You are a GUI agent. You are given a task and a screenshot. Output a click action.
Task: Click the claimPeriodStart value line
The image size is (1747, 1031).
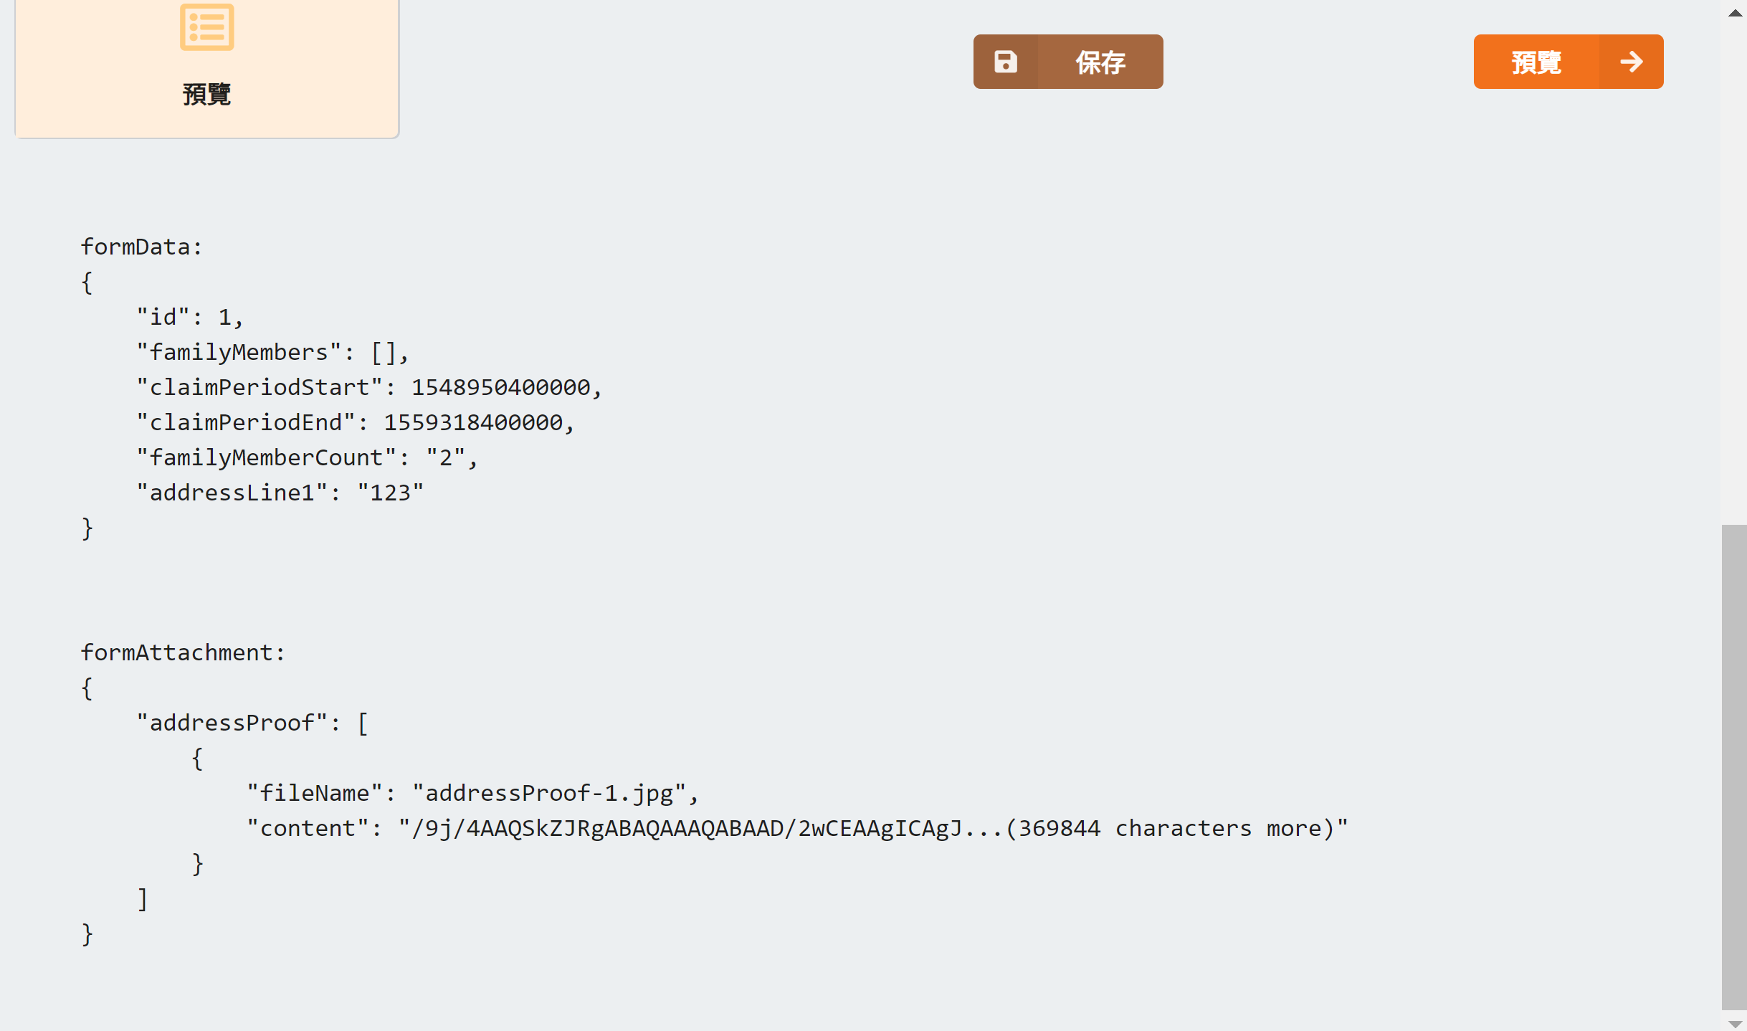pyautogui.click(x=369, y=387)
